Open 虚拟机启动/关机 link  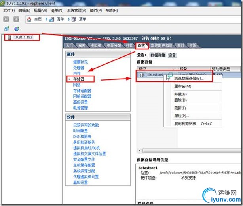click(x=87, y=148)
